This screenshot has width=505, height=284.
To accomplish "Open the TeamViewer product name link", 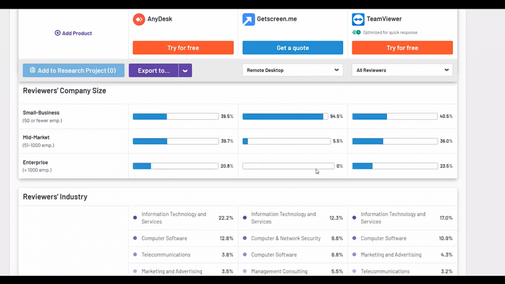I will pos(384,19).
